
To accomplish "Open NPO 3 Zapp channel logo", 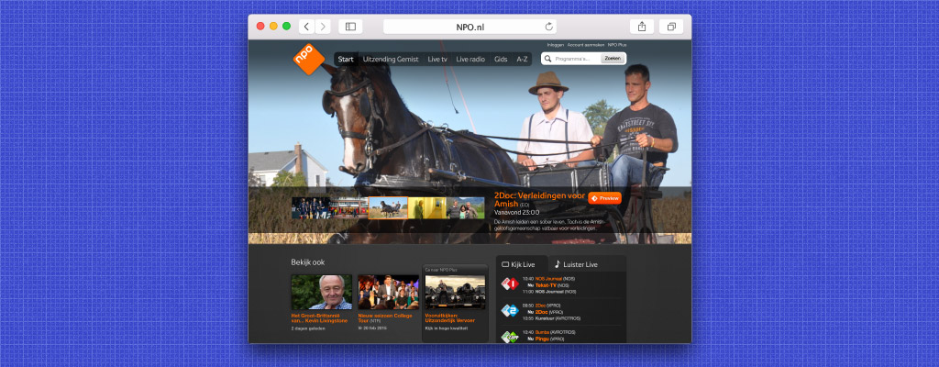I will point(509,337).
